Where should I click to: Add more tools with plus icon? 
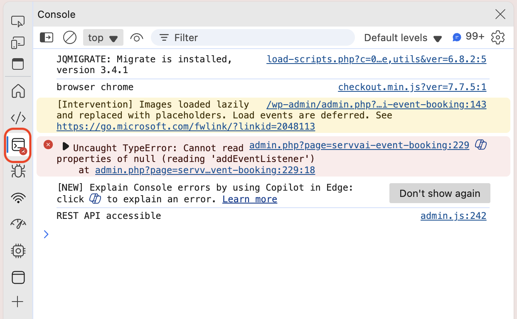(x=17, y=302)
